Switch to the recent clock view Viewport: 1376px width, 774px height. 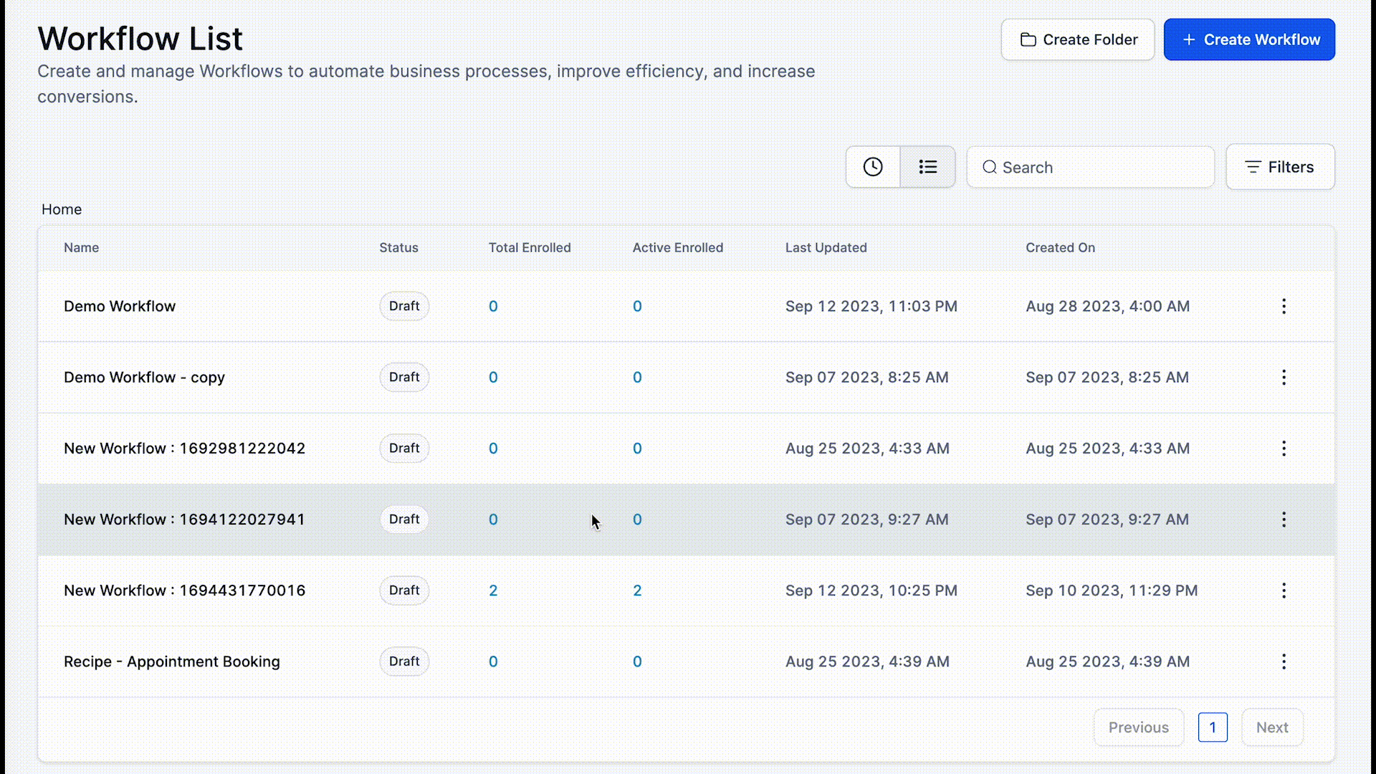click(872, 167)
